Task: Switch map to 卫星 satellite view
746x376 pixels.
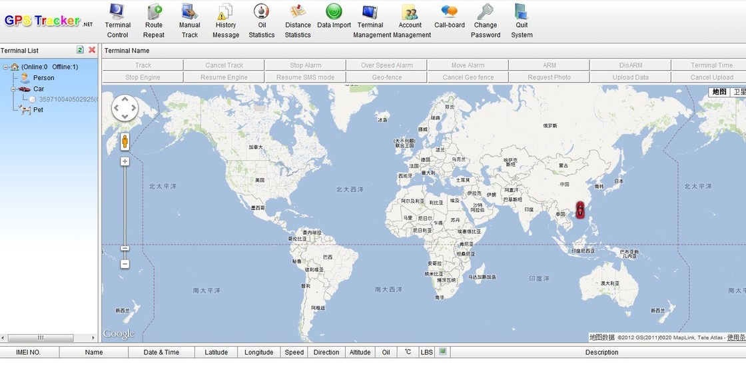Action: click(x=739, y=92)
